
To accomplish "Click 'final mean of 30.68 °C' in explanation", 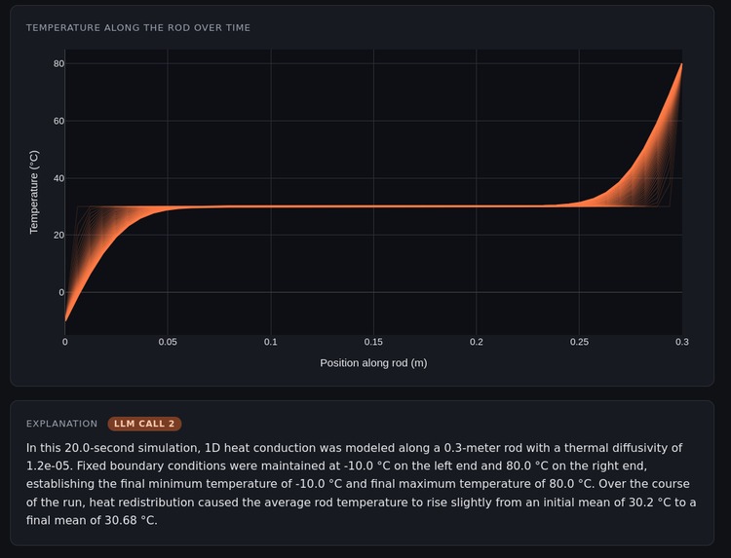I will tap(92, 520).
